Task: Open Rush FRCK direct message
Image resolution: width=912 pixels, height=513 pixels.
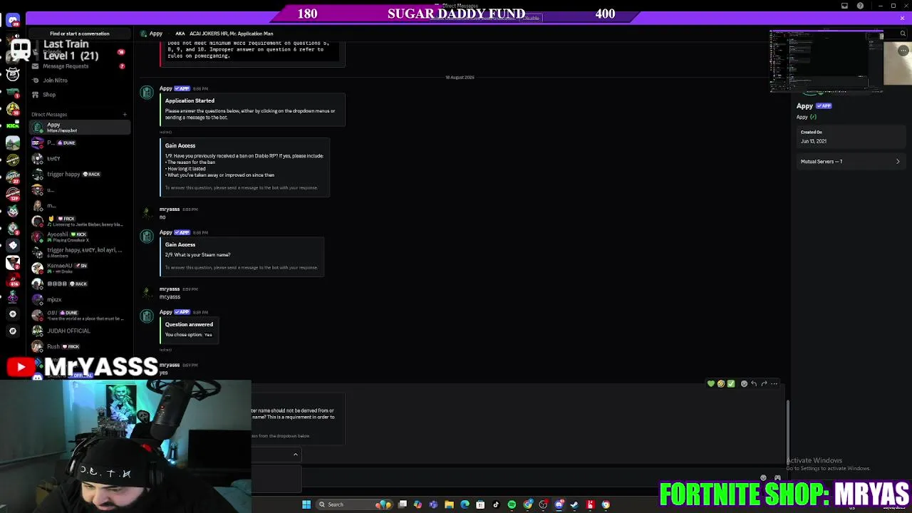Action: coord(80,346)
